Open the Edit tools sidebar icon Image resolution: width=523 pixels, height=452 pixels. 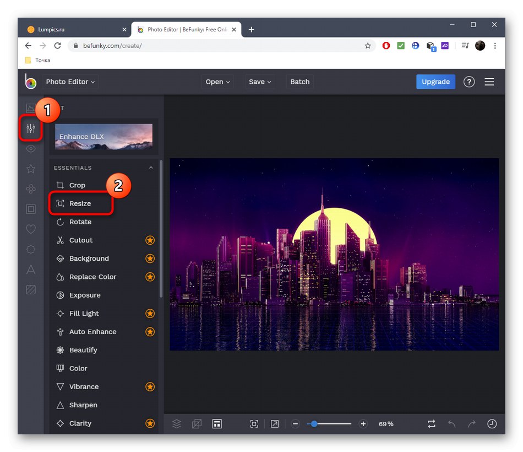coord(31,128)
